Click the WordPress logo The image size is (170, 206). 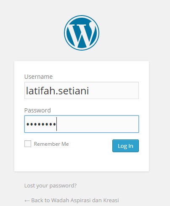click(82, 33)
